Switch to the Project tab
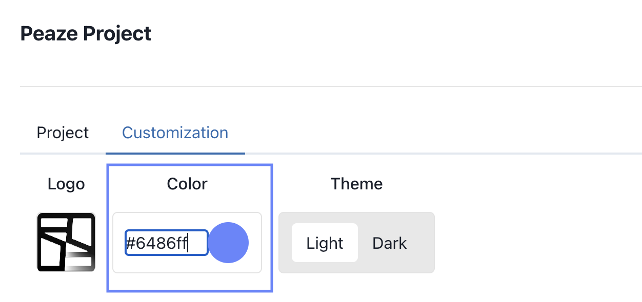 point(63,133)
